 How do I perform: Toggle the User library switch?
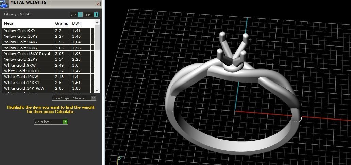(91, 15)
